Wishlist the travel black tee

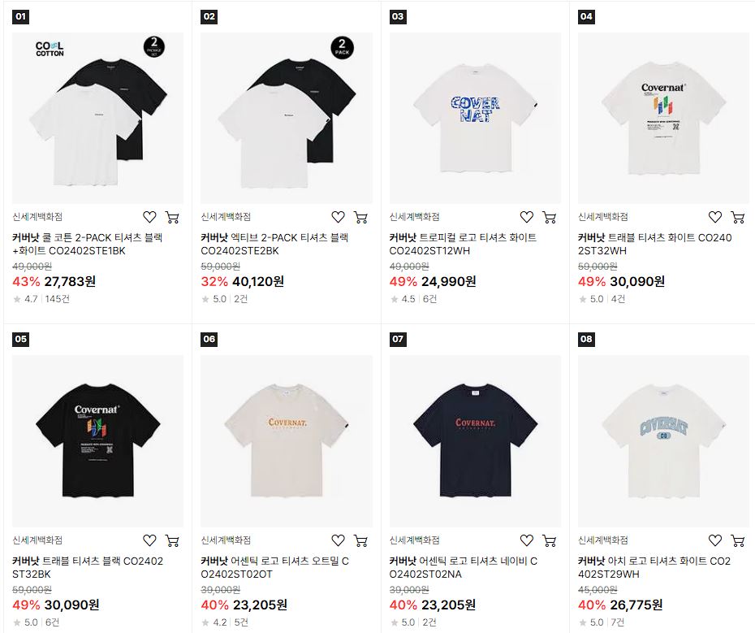point(149,541)
